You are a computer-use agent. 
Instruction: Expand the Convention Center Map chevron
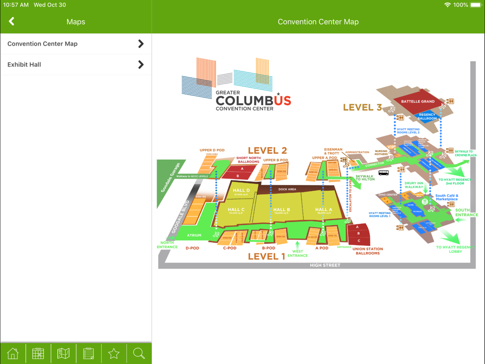click(141, 44)
